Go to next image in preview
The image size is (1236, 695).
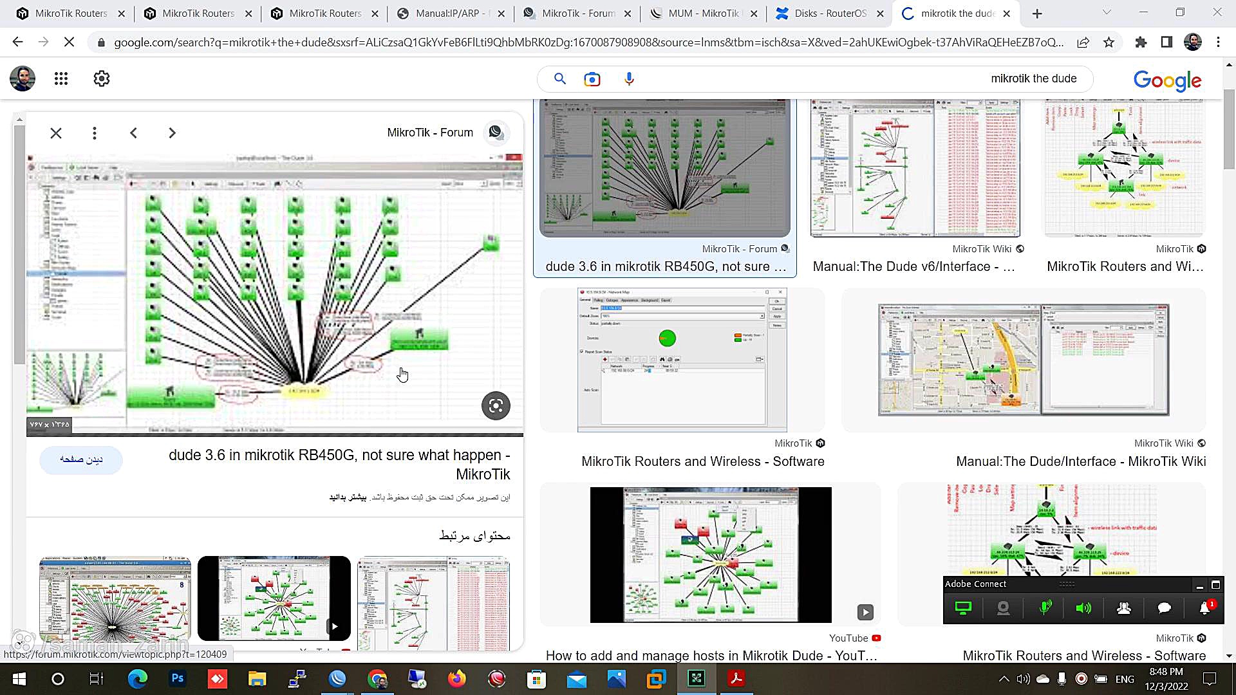[172, 133]
